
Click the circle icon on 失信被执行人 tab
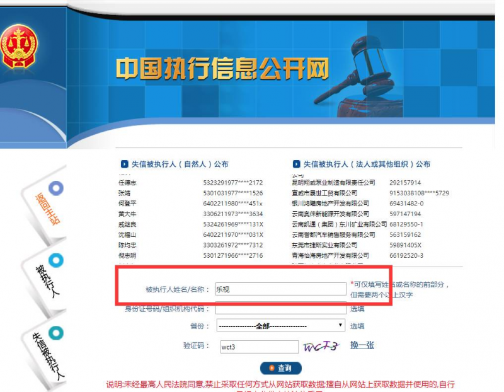pos(57,333)
